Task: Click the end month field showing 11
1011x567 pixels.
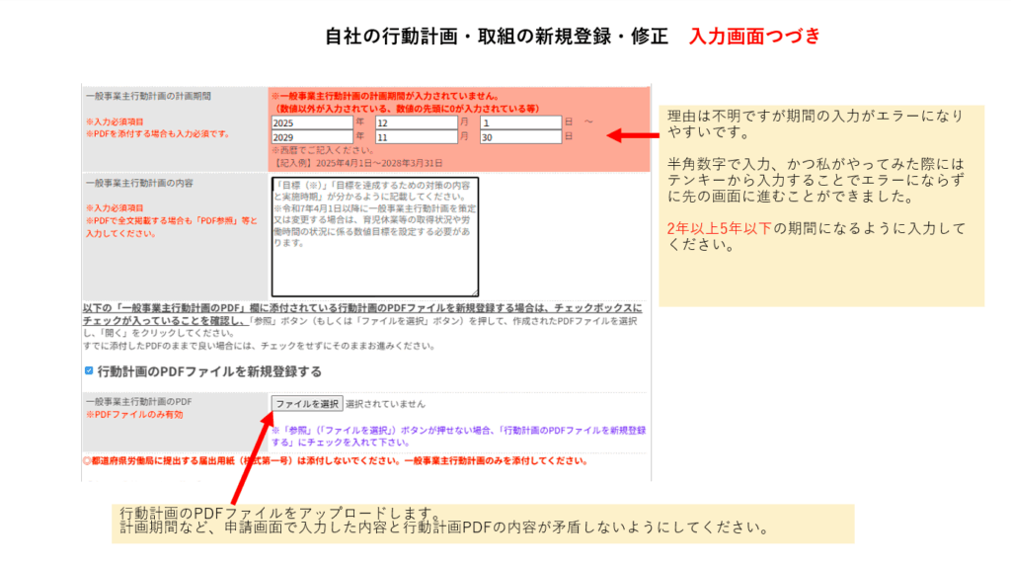Action: pyautogui.click(x=415, y=137)
